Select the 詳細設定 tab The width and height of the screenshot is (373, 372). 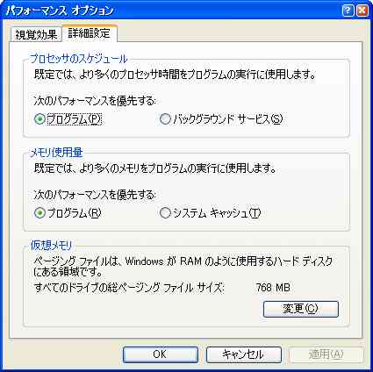click(90, 33)
